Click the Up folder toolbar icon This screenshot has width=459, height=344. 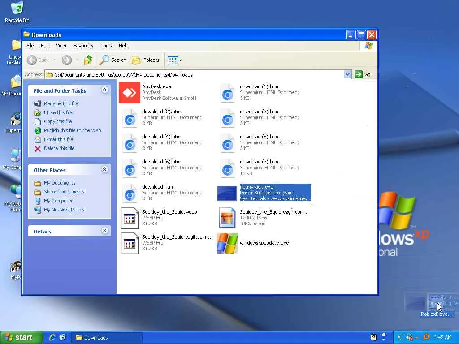click(x=88, y=60)
